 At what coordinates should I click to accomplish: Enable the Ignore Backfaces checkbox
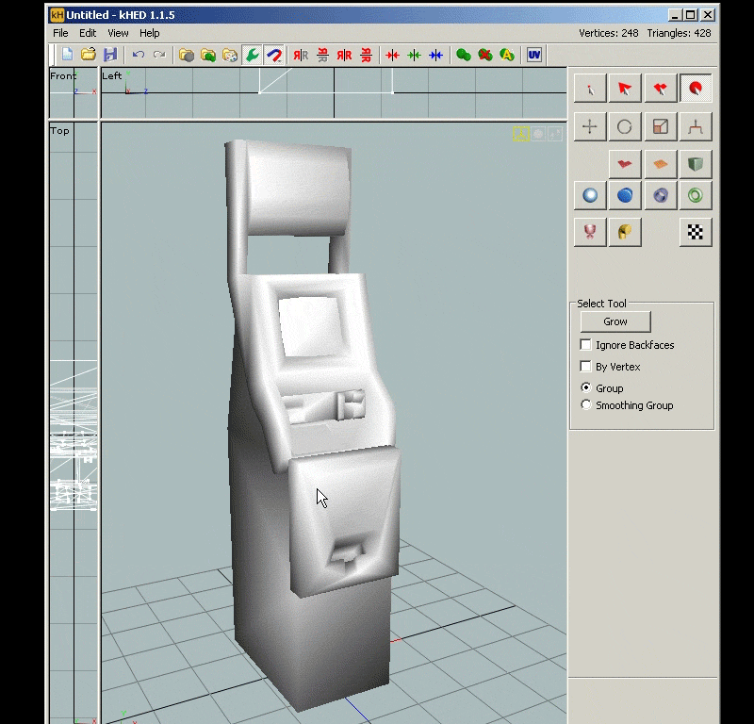coord(585,345)
